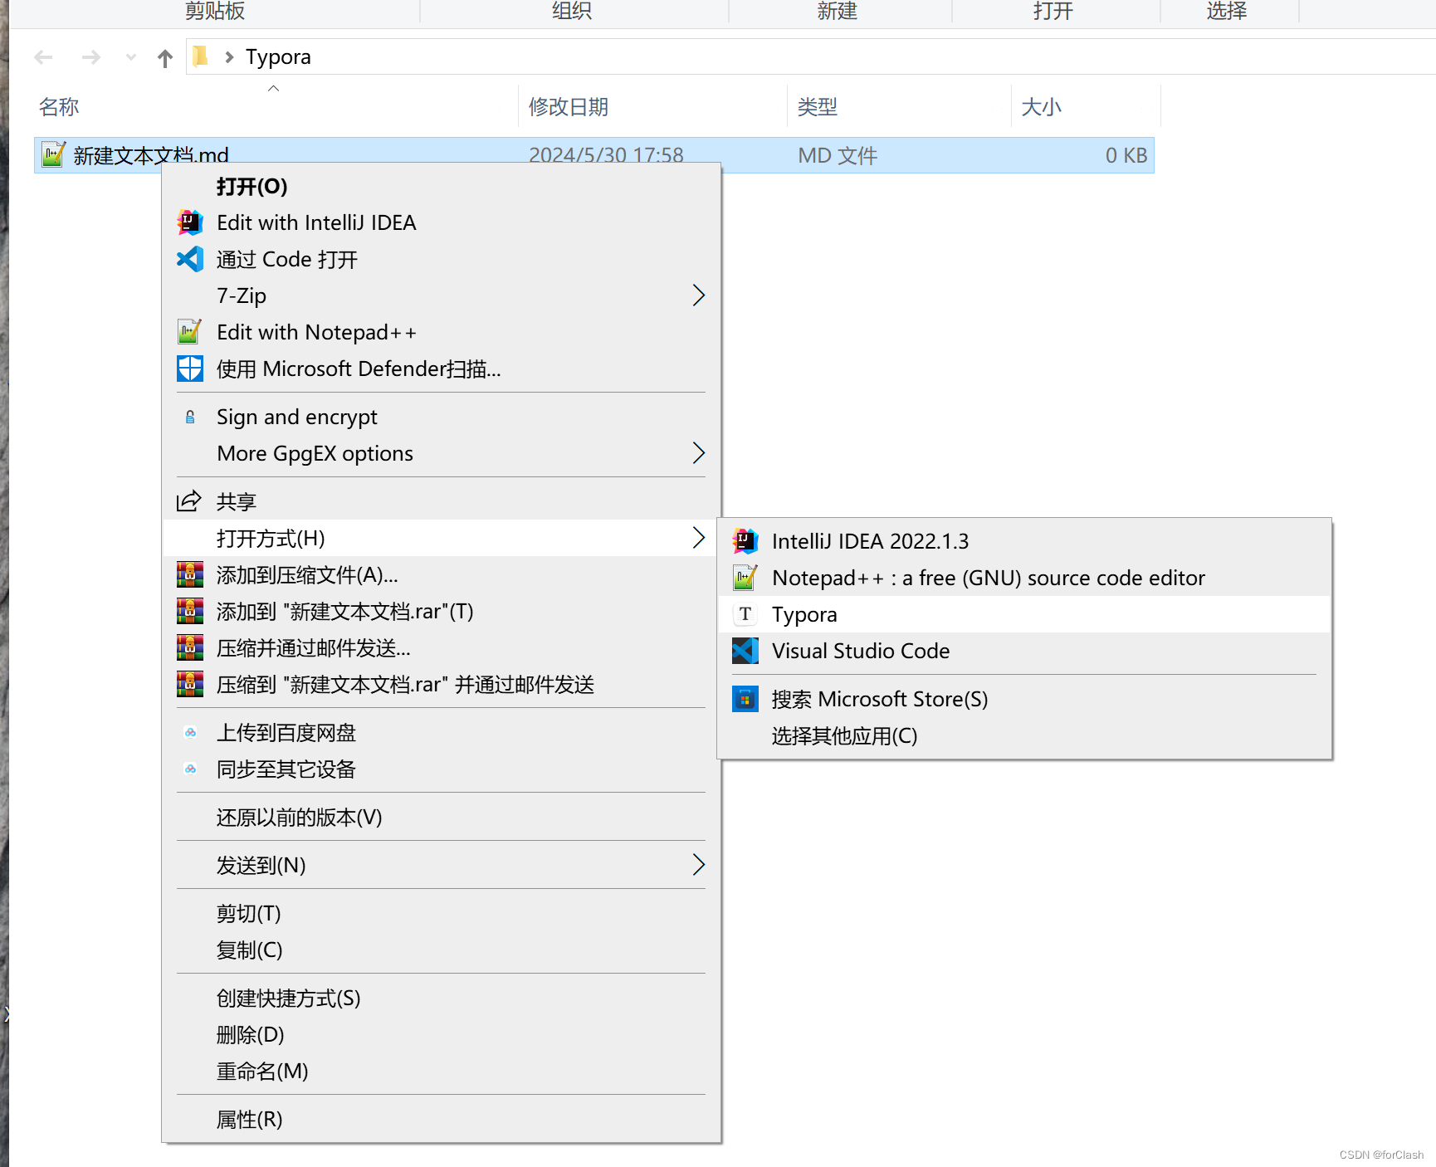This screenshot has height=1167, width=1436.
Task: Click the lock icon beside Sign and encrypt
Action: click(190, 417)
